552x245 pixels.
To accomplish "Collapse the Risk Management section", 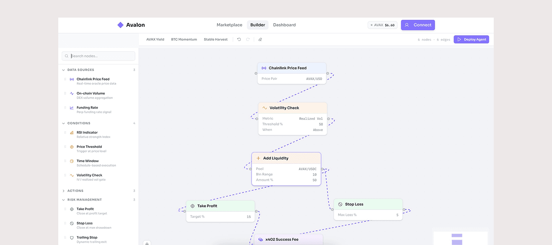I will point(99,200).
